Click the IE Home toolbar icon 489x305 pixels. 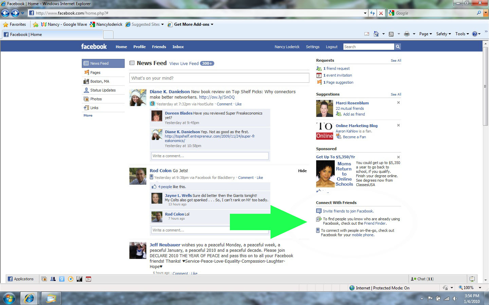(x=376, y=34)
